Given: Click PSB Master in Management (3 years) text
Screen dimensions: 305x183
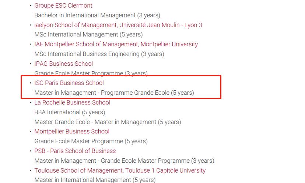Looking at the screenshot, I should pos(124,161).
